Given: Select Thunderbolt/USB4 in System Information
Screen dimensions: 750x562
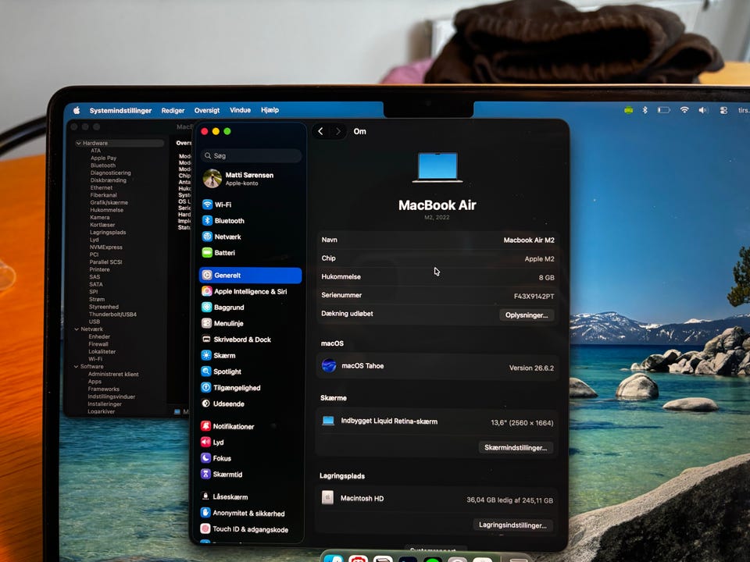Looking at the screenshot, I should click(112, 315).
